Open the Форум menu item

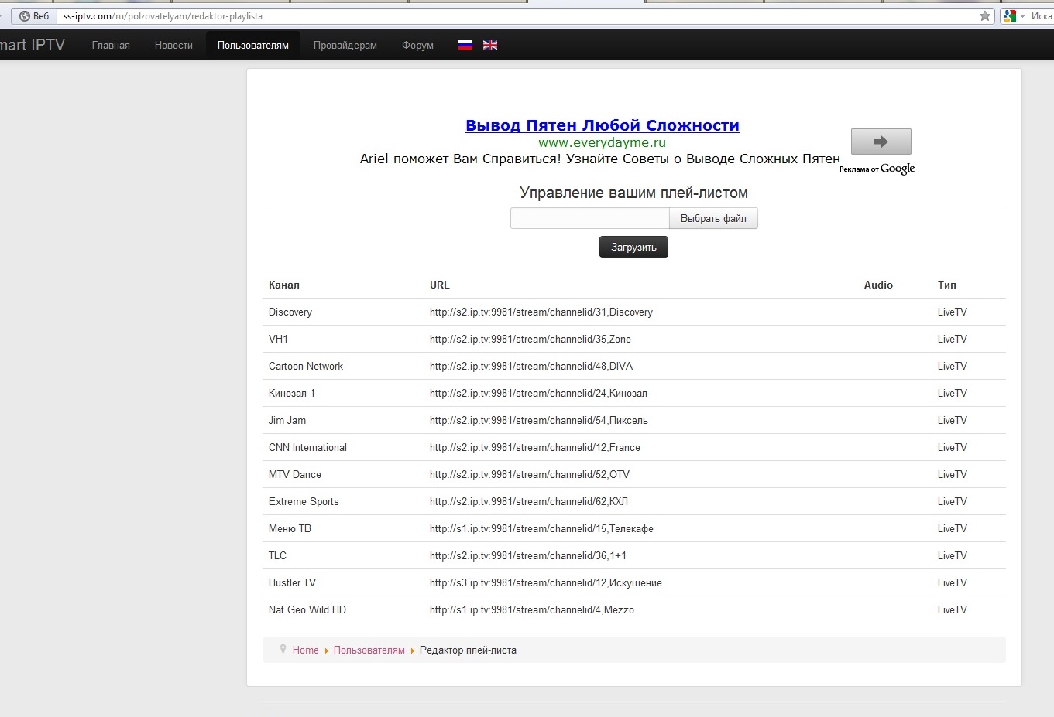coord(417,46)
